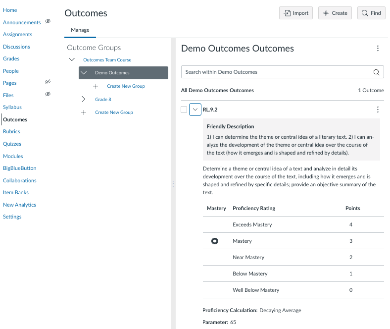Click plus icon beside bottom Create New Group
This screenshot has width=390, height=329.
coord(84,112)
